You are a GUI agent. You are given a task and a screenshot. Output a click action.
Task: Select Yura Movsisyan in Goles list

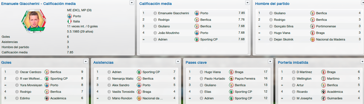(x=31, y=85)
